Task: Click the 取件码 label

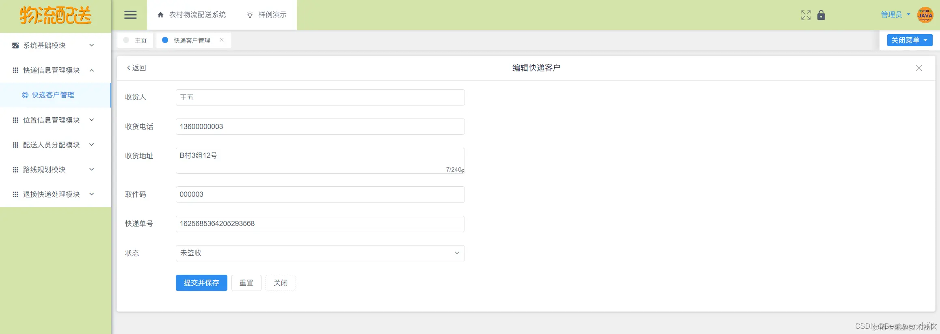Action: coord(136,194)
